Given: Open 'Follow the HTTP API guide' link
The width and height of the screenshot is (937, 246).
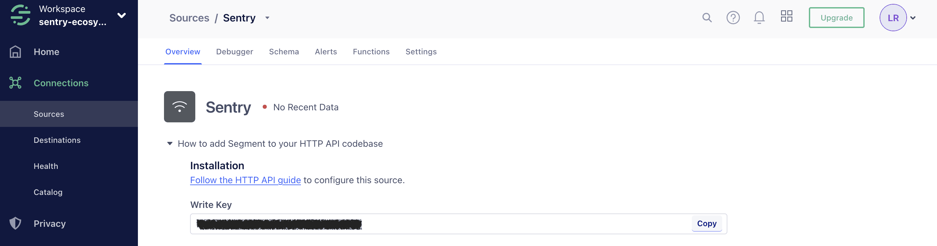Looking at the screenshot, I should (x=245, y=180).
